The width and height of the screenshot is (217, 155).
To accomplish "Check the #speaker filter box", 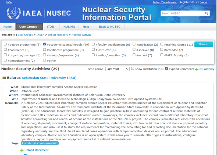I will (x=134, y=49).
